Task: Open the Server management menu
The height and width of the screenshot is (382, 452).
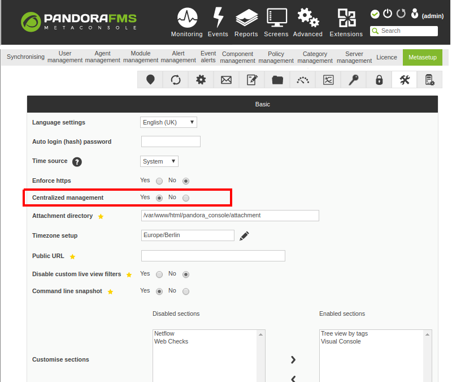Action: pos(354,58)
